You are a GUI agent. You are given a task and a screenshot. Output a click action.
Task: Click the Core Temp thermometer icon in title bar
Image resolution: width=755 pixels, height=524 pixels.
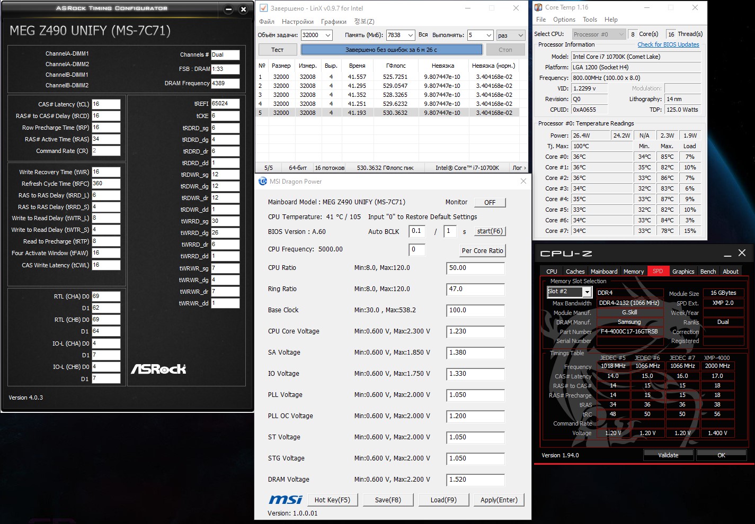pyautogui.click(x=538, y=7)
